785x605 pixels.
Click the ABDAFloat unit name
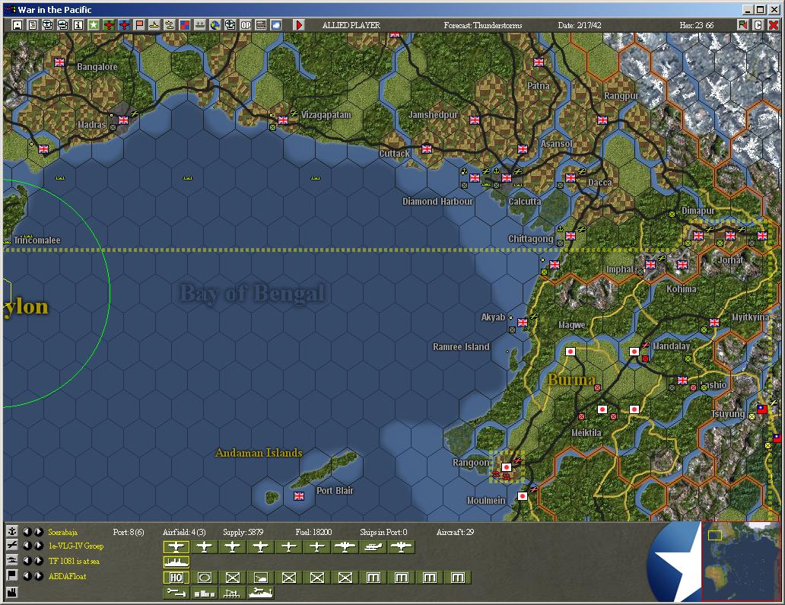click(67, 576)
